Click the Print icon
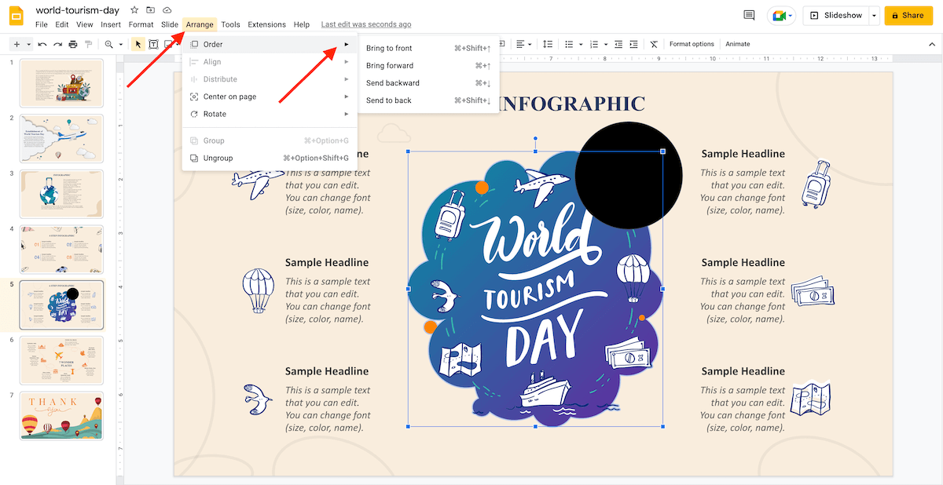Screen dimensions: 943x485 [x=73, y=45]
